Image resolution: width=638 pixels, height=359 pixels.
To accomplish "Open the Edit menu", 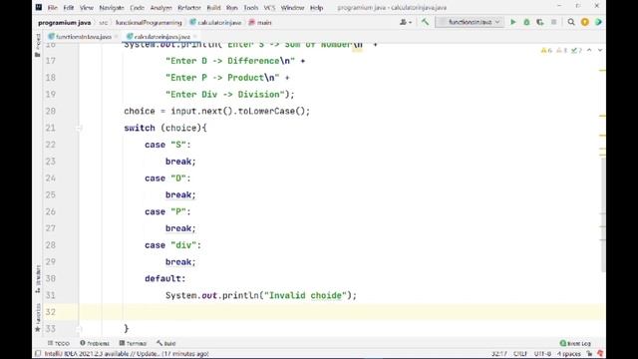I will [x=69, y=8].
